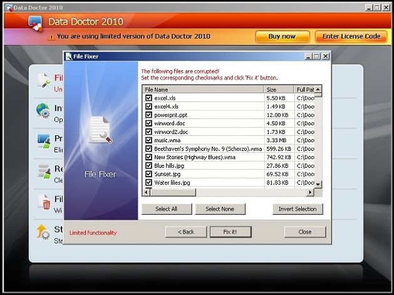Image resolution: width=394 pixels, height=295 pixels.
Task: Click the file list scroll down arrow
Action: [x=318, y=184]
